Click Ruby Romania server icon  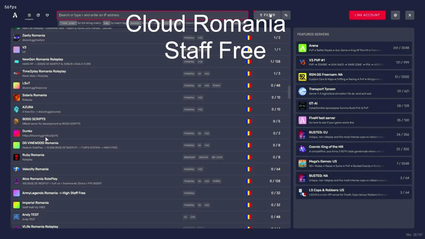[x=16, y=157]
